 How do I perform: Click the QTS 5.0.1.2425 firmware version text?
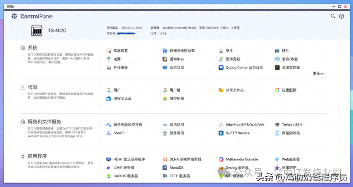(x=132, y=28)
